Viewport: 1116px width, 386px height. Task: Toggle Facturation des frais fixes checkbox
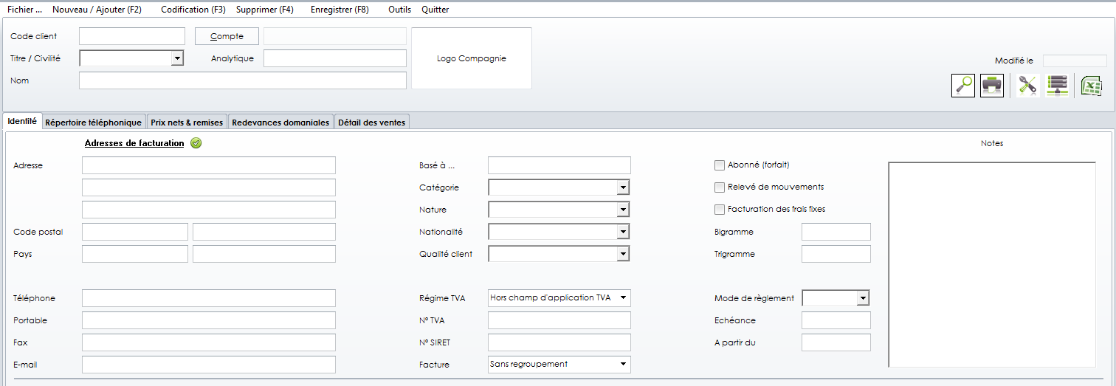[x=720, y=210]
